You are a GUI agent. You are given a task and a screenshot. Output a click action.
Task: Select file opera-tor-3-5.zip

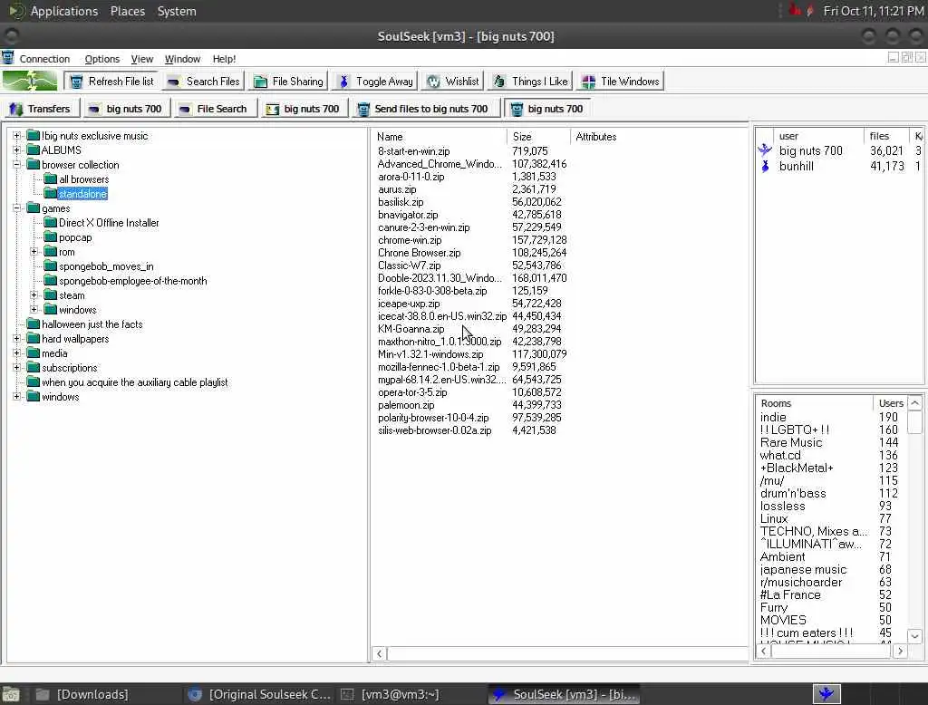(412, 391)
